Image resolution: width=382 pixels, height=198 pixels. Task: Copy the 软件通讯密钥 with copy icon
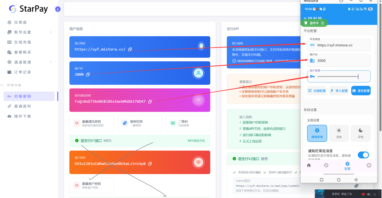[150, 102]
